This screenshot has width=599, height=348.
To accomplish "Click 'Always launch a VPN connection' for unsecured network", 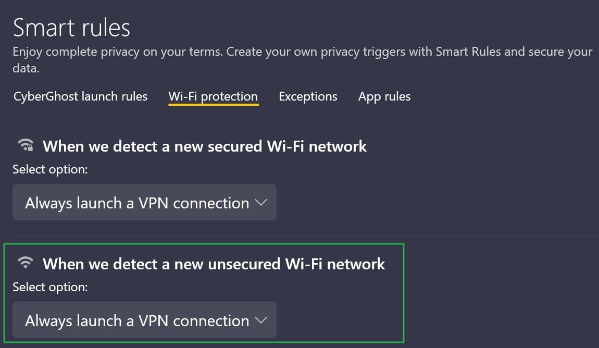I will 137,320.
